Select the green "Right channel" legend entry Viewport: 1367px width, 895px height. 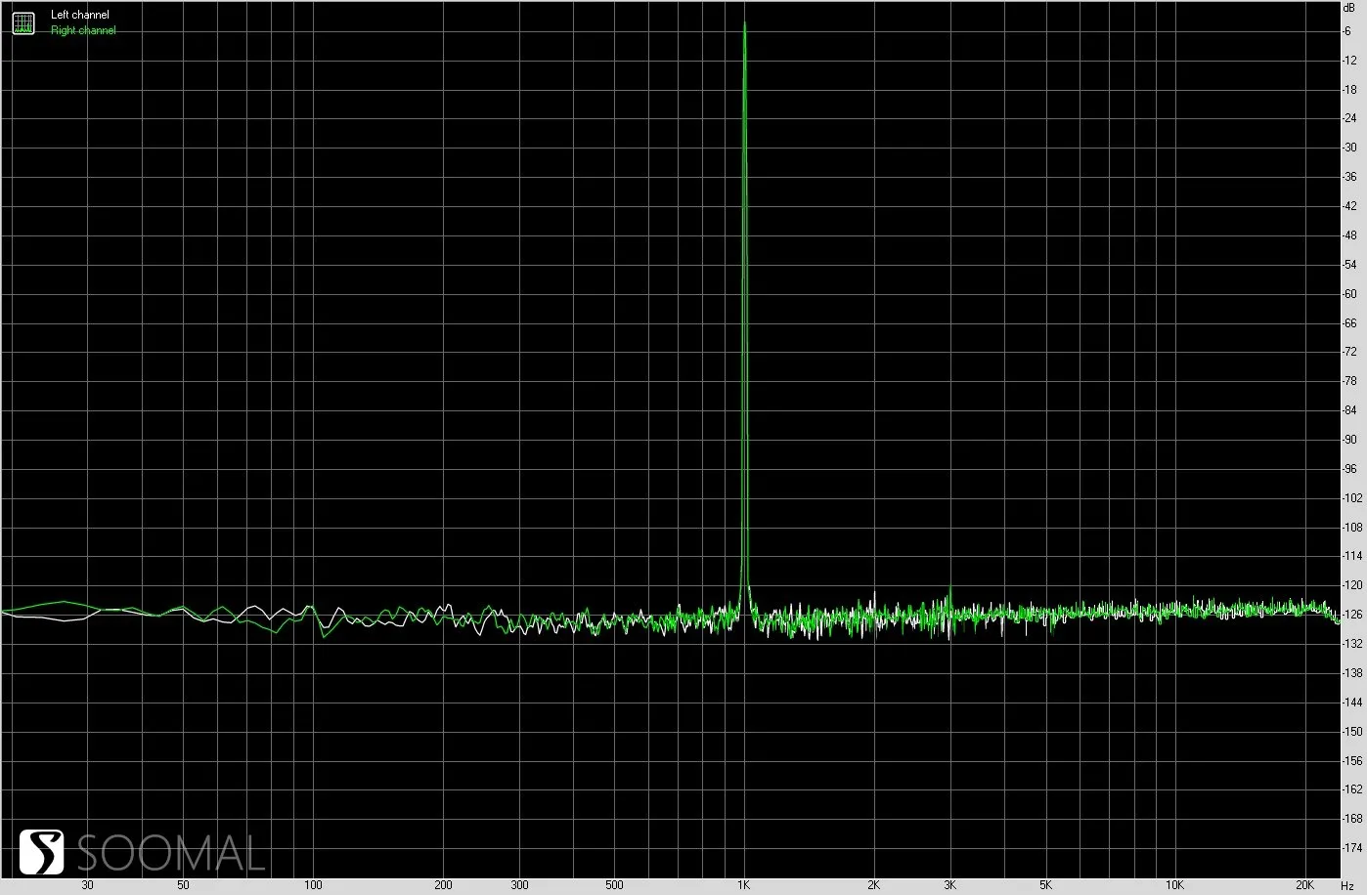point(83,30)
